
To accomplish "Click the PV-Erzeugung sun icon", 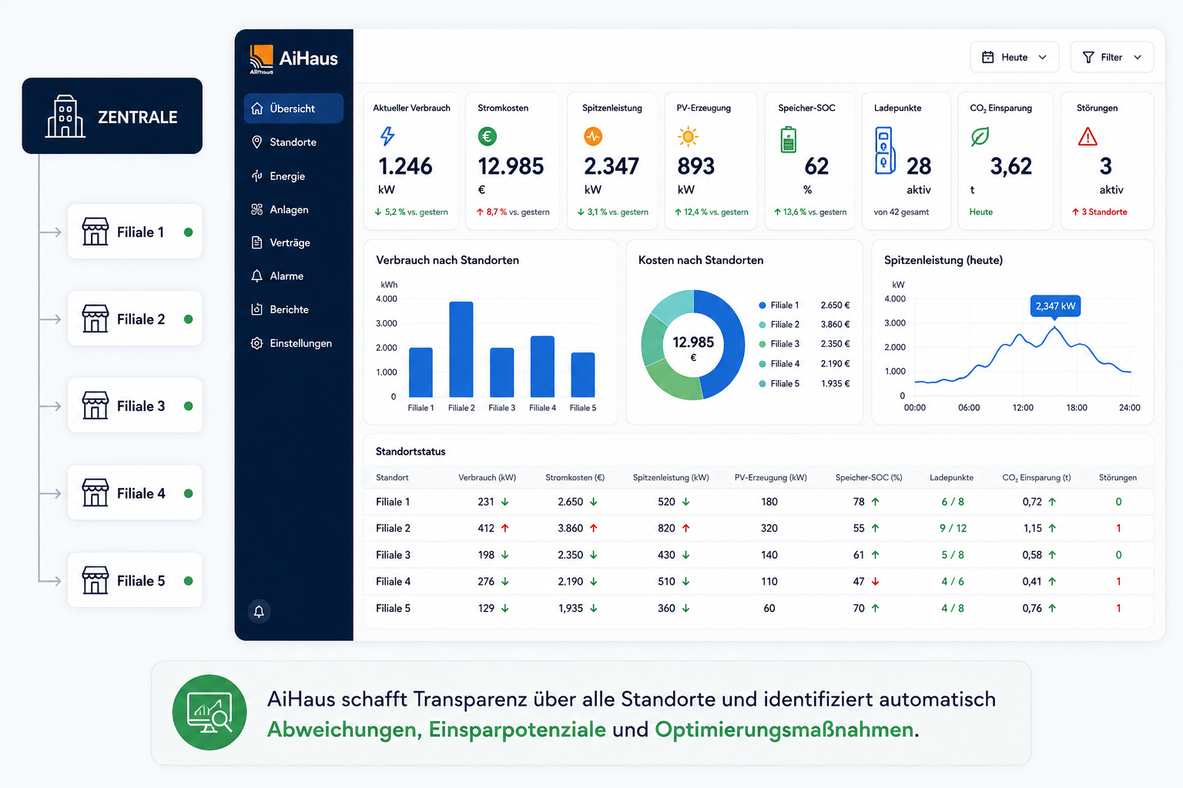I will [688, 137].
